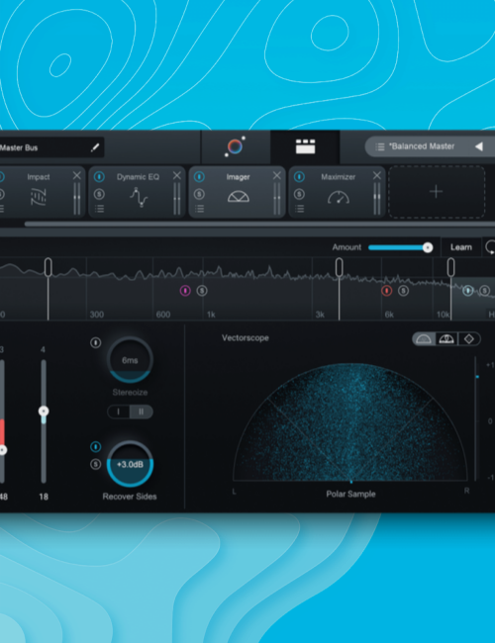Select the Lissajous diamond vectorscope icon

(x=469, y=338)
